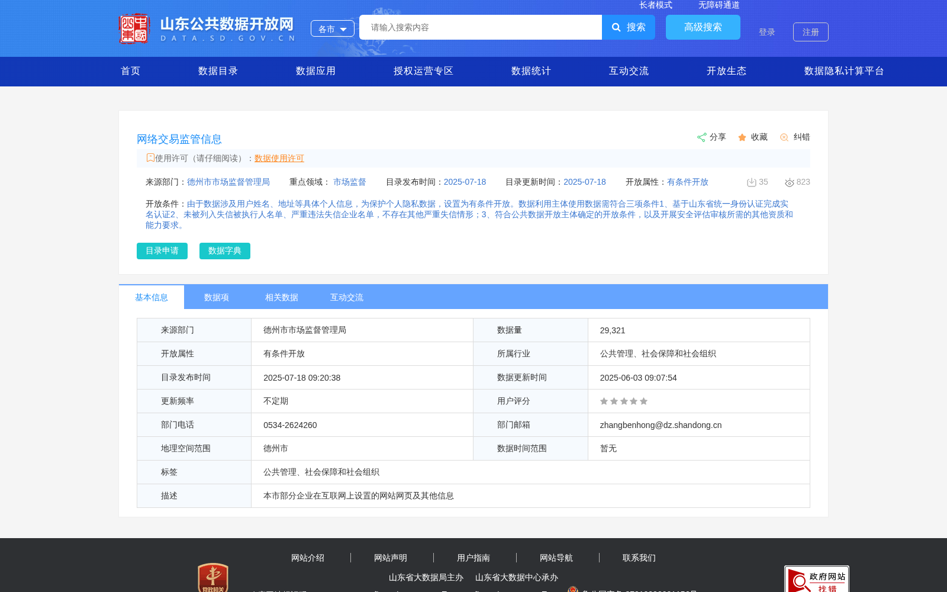The width and height of the screenshot is (947, 592).
Task: Click the view count eye icon showing 823
Action: pyautogui.click(x=790, y=182)
